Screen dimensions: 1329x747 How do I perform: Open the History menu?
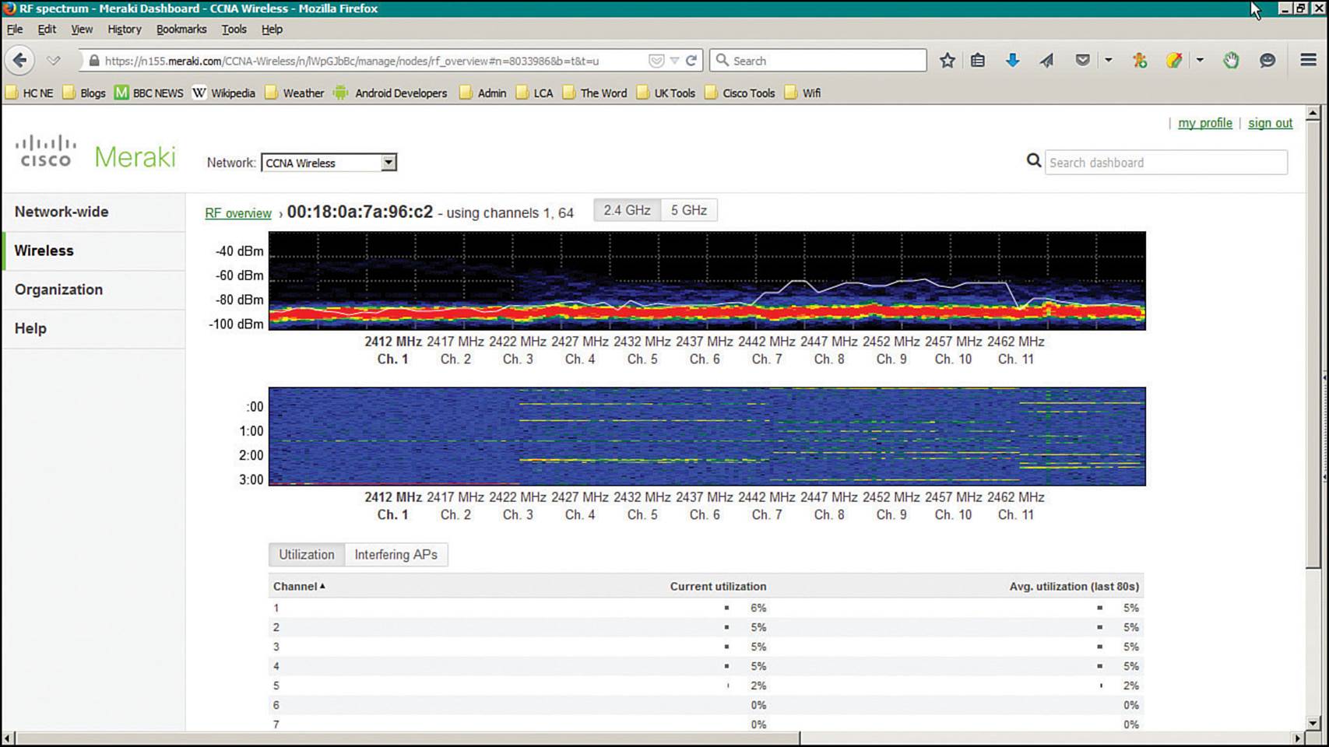coord(125,29)
